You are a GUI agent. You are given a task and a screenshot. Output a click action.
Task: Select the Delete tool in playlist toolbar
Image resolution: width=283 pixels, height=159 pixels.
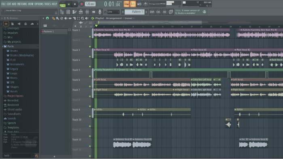click(x=61, y=18)
